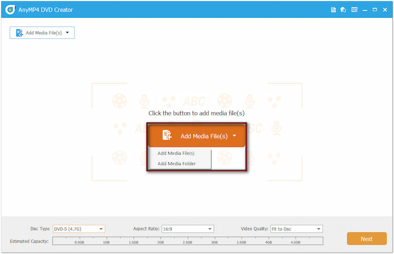Choose Add Media Folder from the dropdown menu
394x254 pixels.
pos(176,164)
